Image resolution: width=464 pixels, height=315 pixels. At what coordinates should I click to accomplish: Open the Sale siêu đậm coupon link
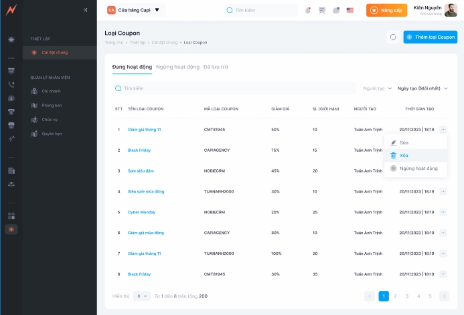tap(141, 171)
